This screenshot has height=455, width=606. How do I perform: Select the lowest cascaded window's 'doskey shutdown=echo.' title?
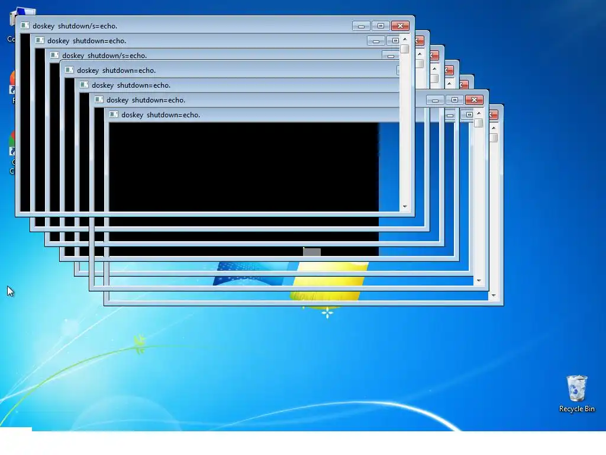pos(161,115)
